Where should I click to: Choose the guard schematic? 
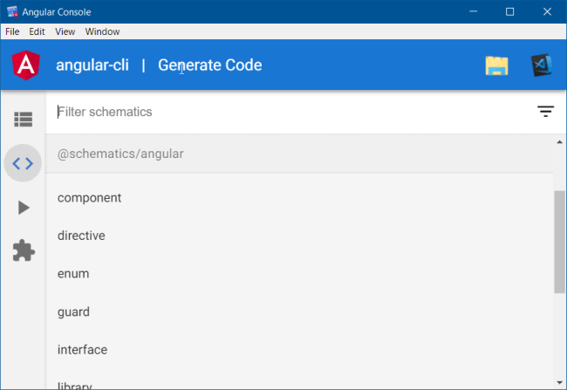(x=299, y=311)
